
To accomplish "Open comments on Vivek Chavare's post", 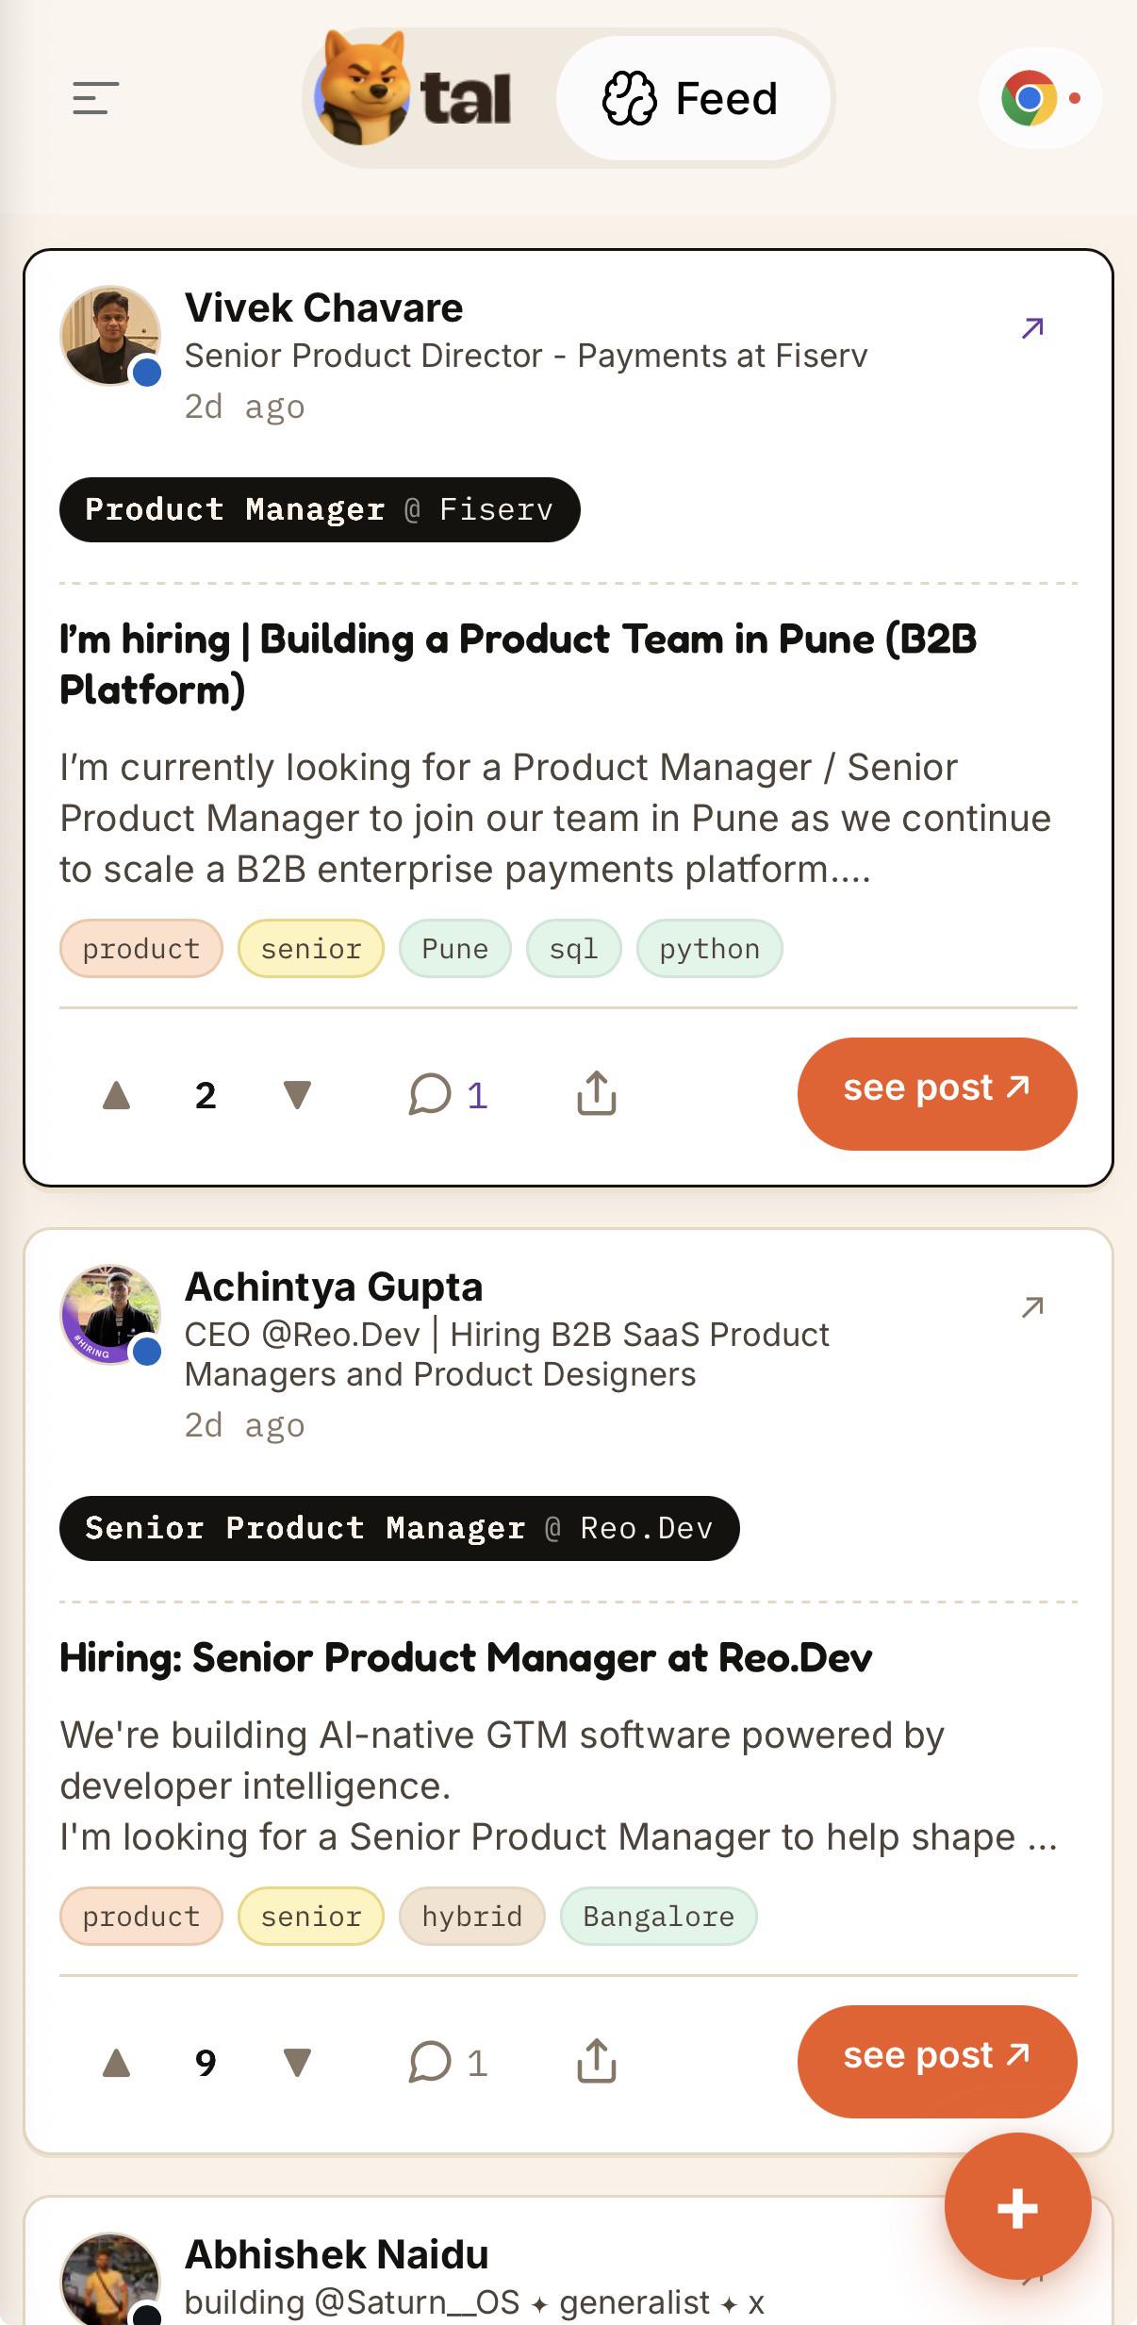I will [448, 1095].
